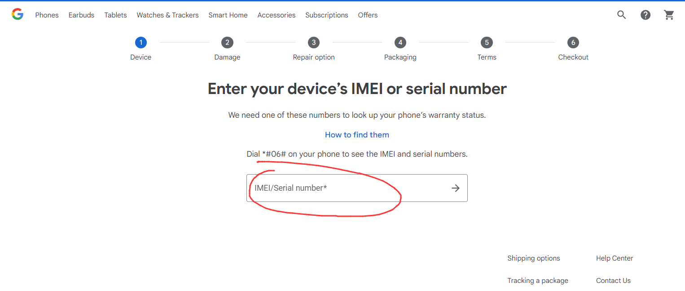Select step 1 Device circle

pos(141,43)
